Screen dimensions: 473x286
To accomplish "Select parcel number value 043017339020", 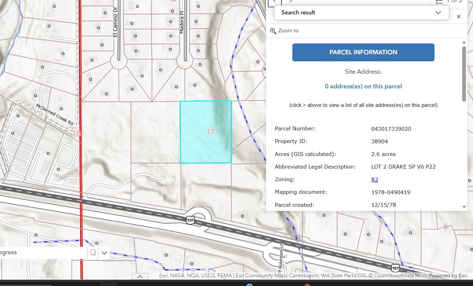I will tap(391, 129).
